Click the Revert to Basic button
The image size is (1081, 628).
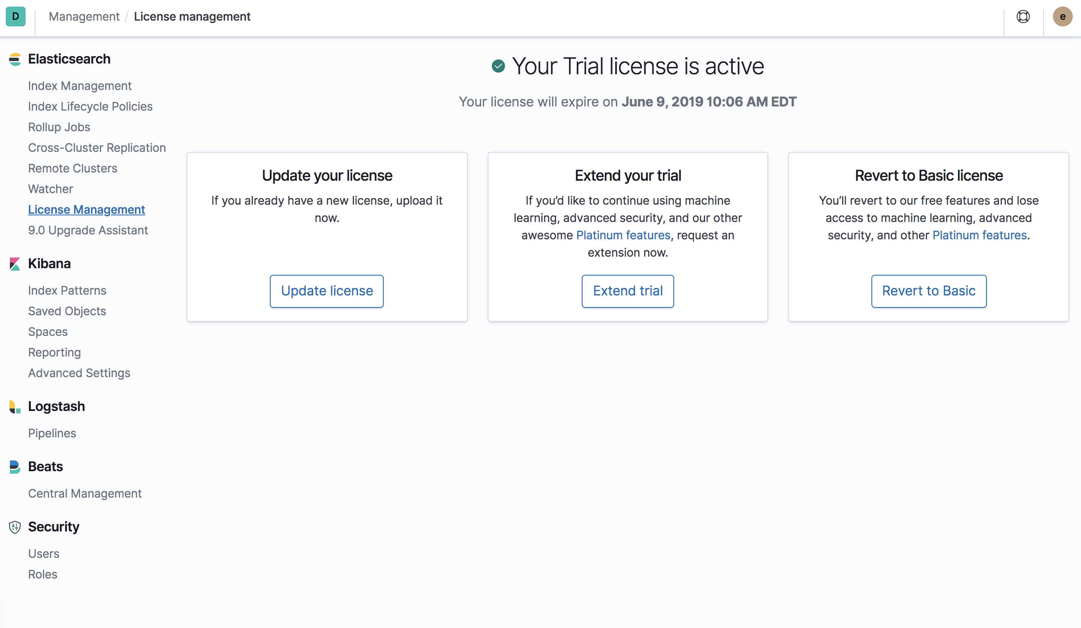(x=928, y=291)
